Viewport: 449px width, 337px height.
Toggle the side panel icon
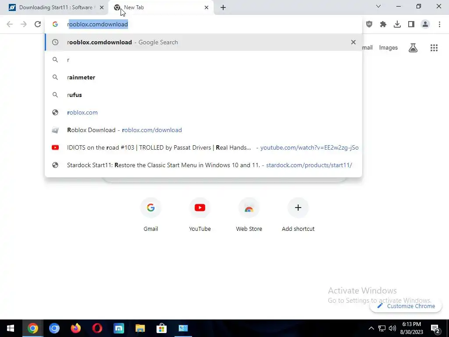tap(411, 25)
